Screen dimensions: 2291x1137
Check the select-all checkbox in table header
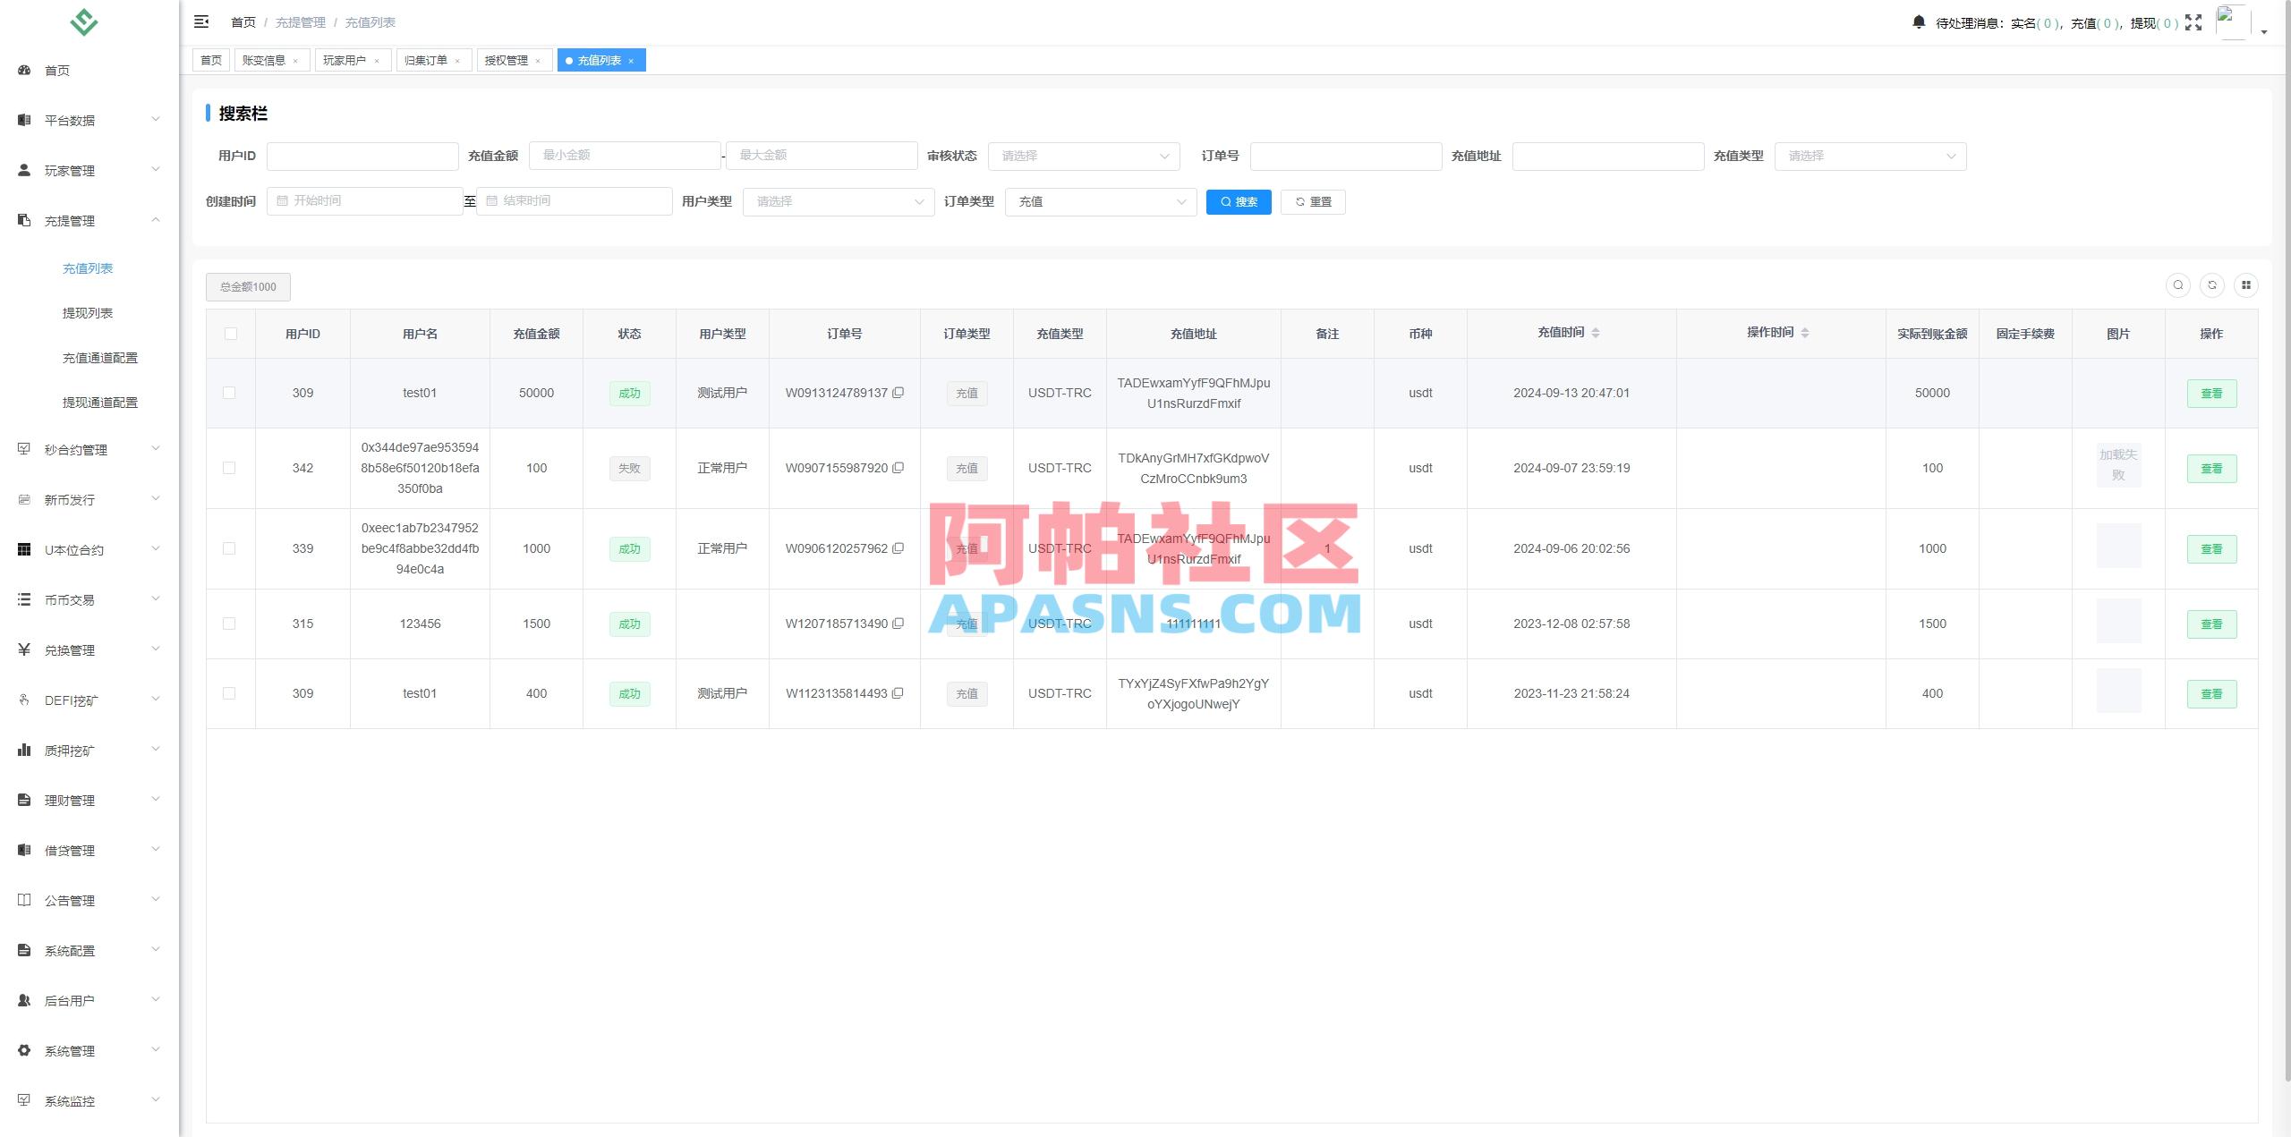coord(231,333)
